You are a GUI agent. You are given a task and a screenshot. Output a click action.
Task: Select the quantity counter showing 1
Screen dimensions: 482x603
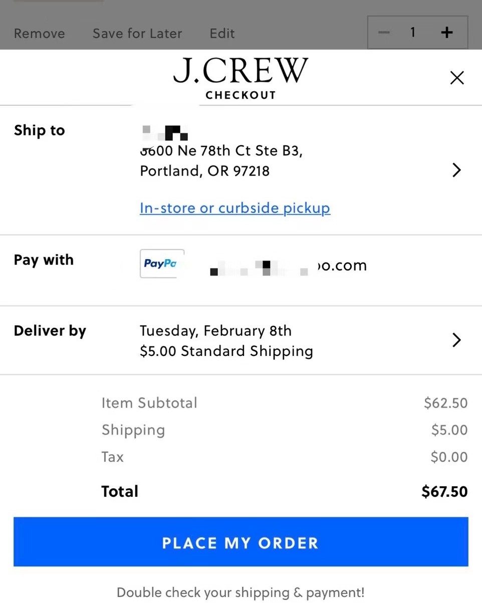coord(412,32)
